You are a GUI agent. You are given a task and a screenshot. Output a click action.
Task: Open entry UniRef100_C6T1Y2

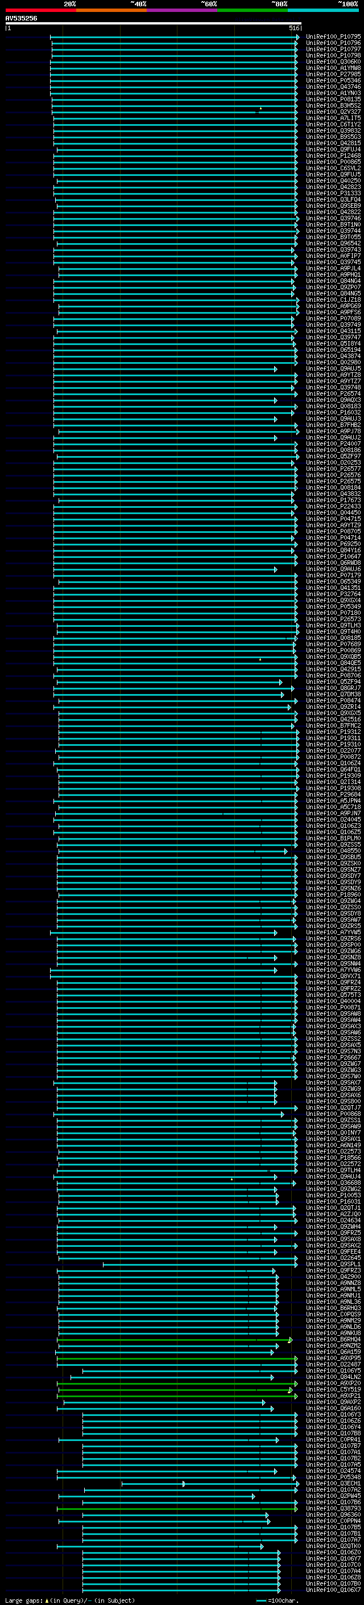[x=333, y=125]
